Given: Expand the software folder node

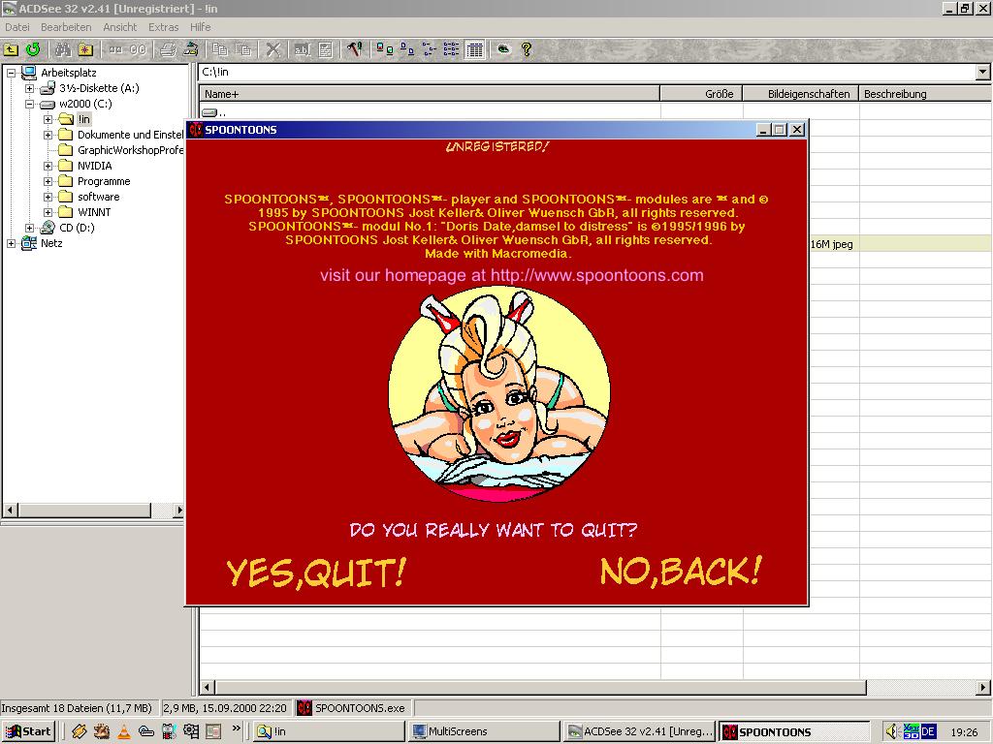Looking at the screenshot, I should [x=48, y=197].
